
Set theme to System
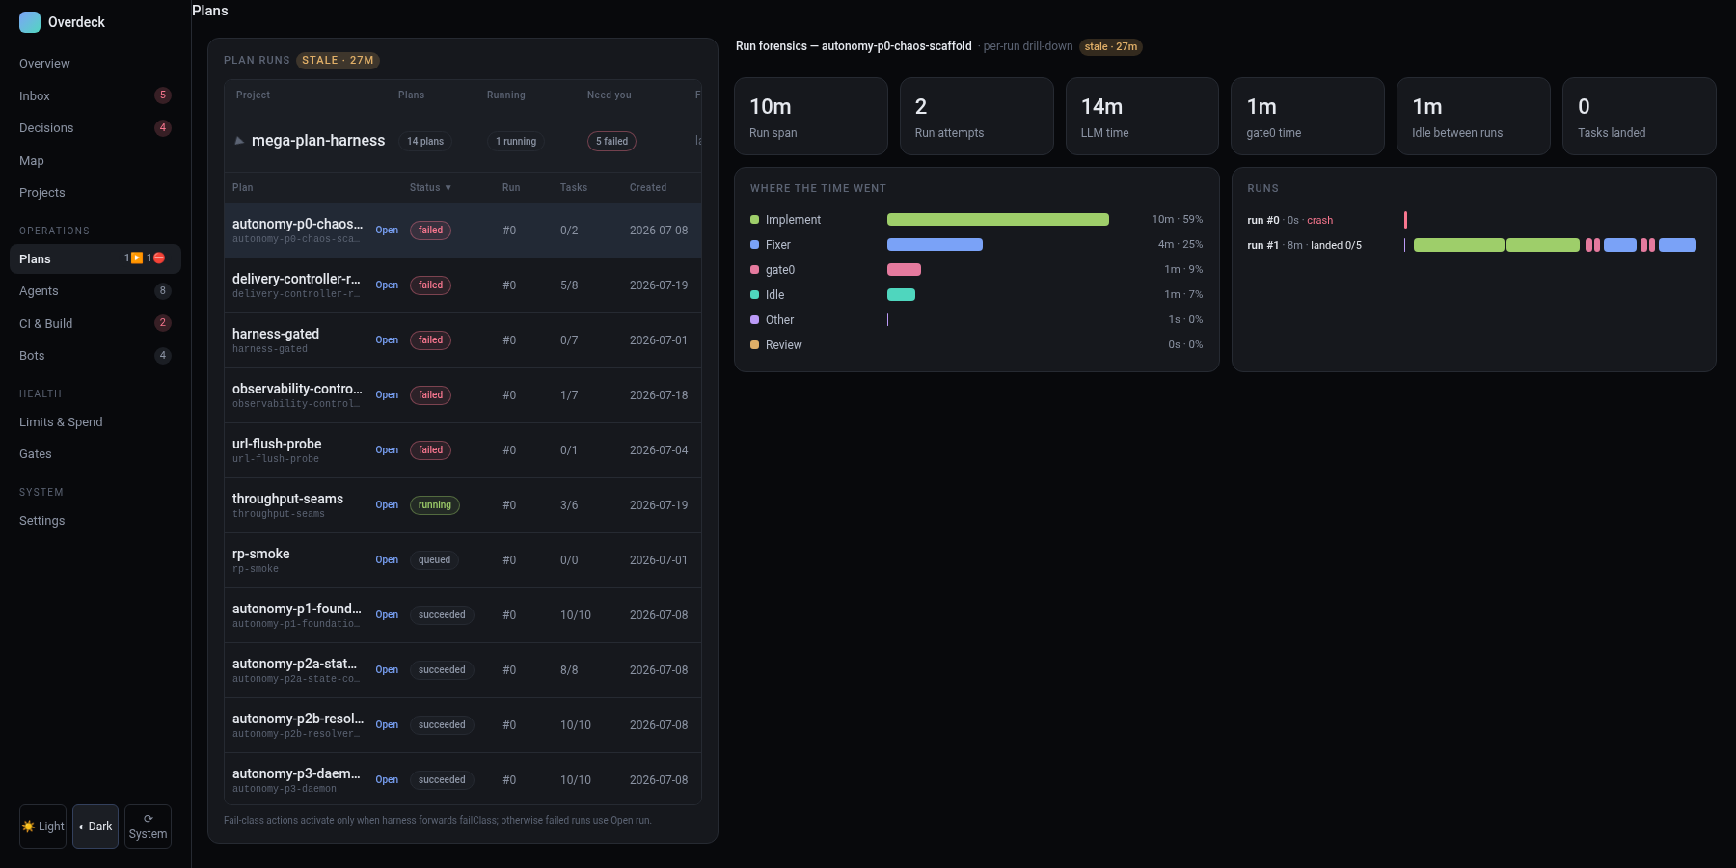tap(148, 827)
